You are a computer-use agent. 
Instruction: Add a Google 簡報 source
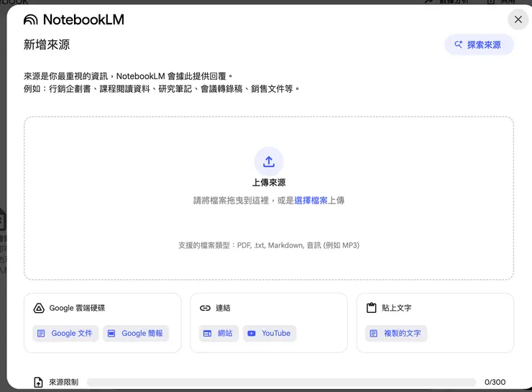click(136, 333)
